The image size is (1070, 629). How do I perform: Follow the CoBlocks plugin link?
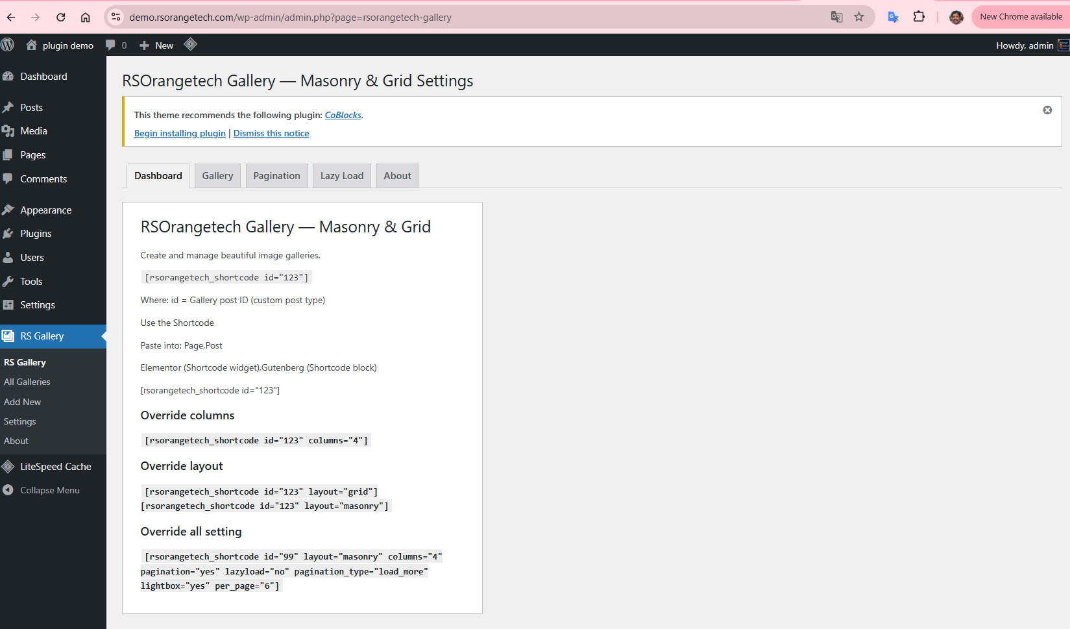(x=343, y=115)
